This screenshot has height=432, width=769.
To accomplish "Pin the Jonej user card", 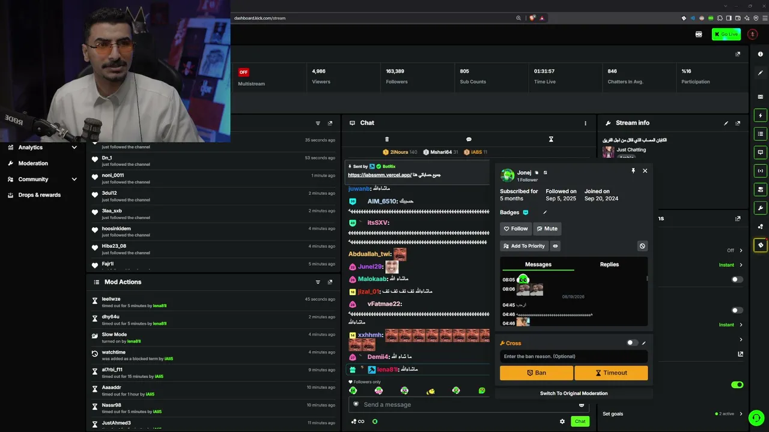I will pos(633,171).
